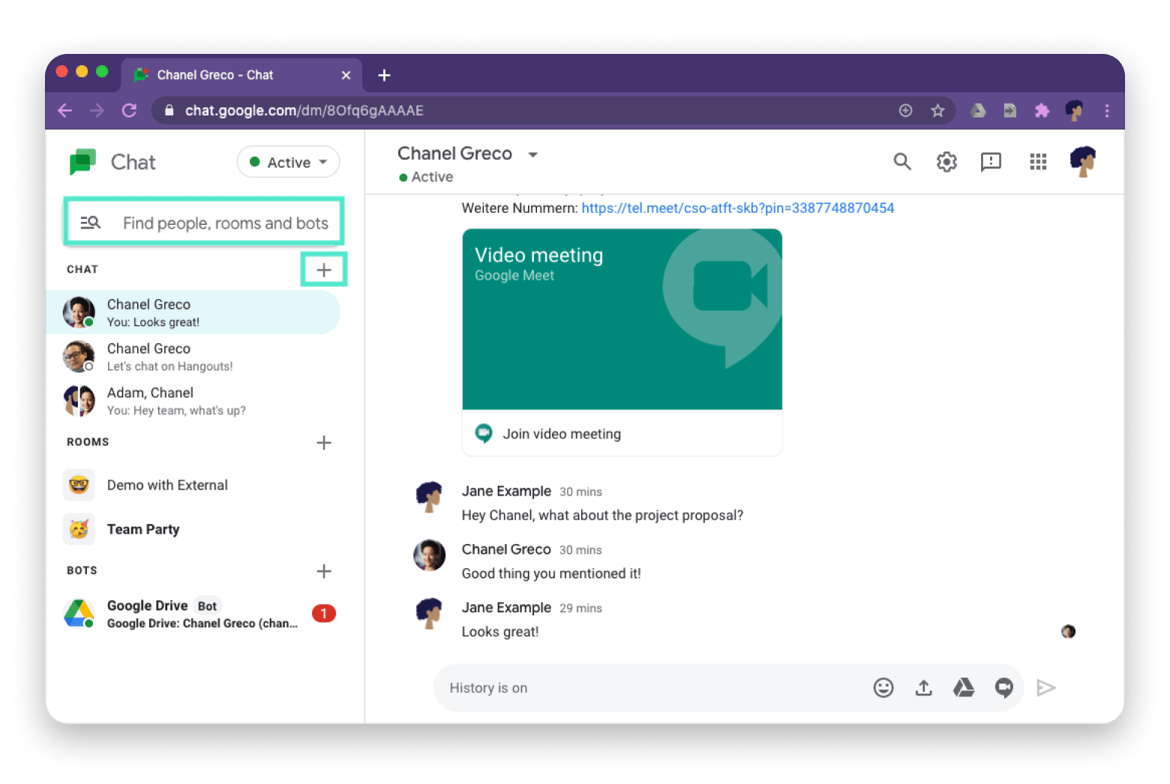Click the browser extension icon left of puzzle piece
1170x784 pixels.
(x=1010, y=111)
